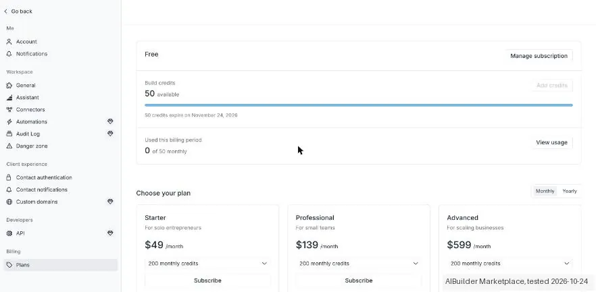596x292 pixels.
Task: Click the '$599 /month' Advanced price
Action: [x=469, y=245]
